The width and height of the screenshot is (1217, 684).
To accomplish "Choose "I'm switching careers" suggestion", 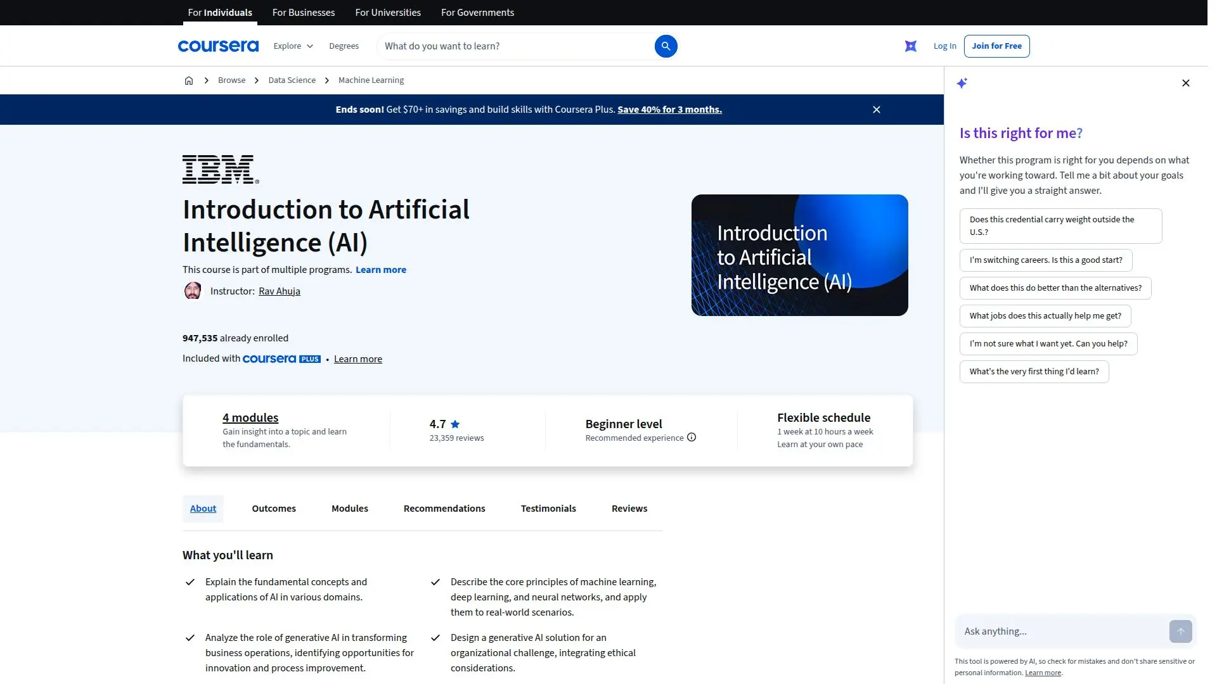I will tap(1046, 260).
